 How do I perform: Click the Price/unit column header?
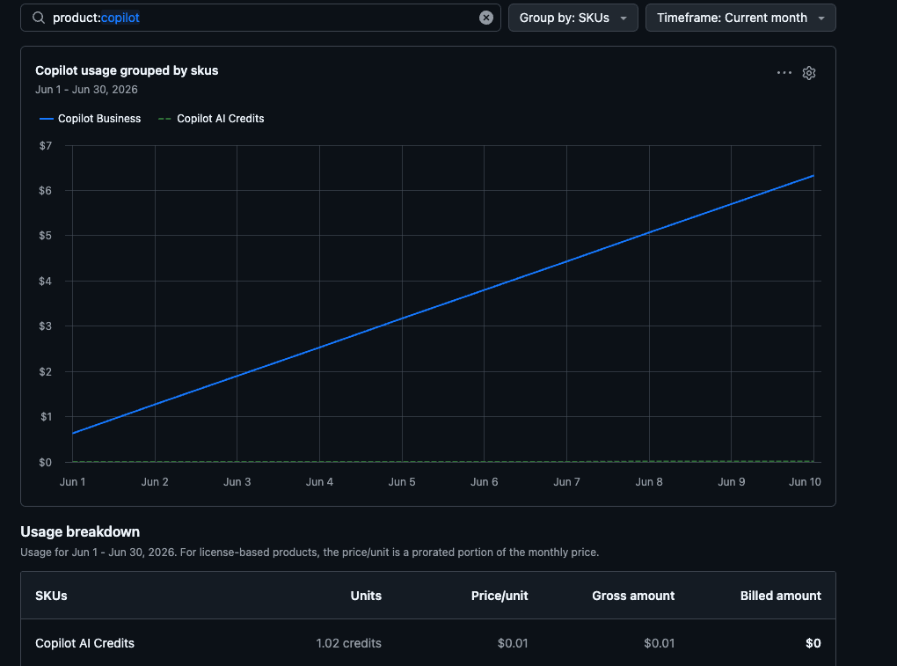pyautogui.click(x=500, y=596)
